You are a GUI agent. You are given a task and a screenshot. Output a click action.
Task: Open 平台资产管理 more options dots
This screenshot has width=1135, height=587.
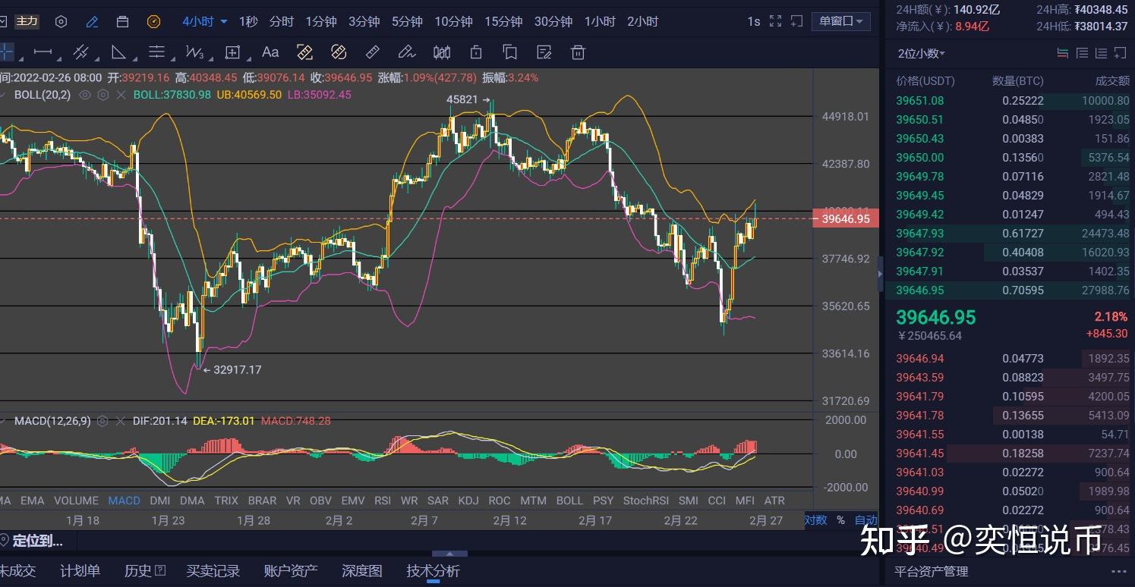[1119, 572]
